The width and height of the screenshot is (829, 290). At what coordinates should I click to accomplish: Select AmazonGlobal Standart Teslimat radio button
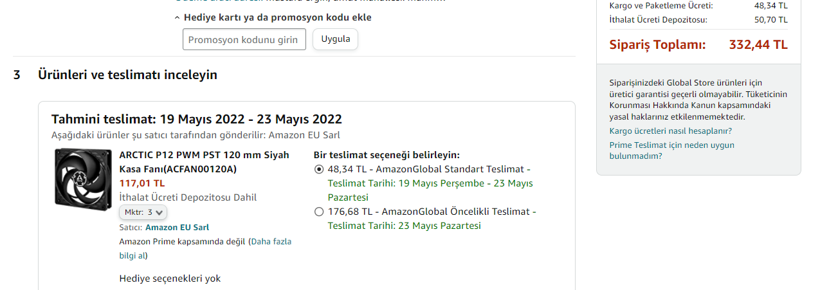click(x=319, y=170)
